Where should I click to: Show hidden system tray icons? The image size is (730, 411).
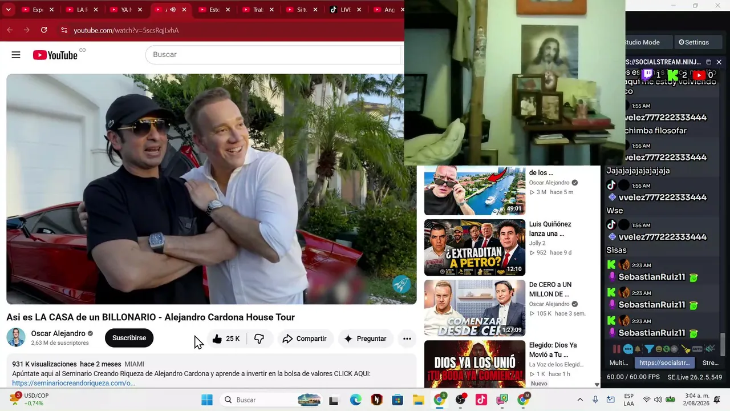(x=580, y=400)
